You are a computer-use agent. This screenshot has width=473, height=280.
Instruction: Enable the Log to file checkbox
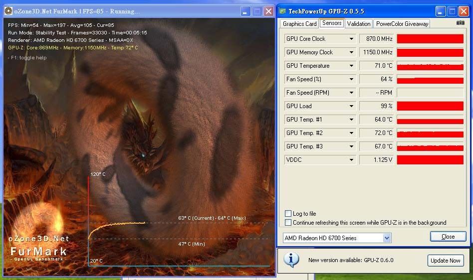tap(288, 213)
